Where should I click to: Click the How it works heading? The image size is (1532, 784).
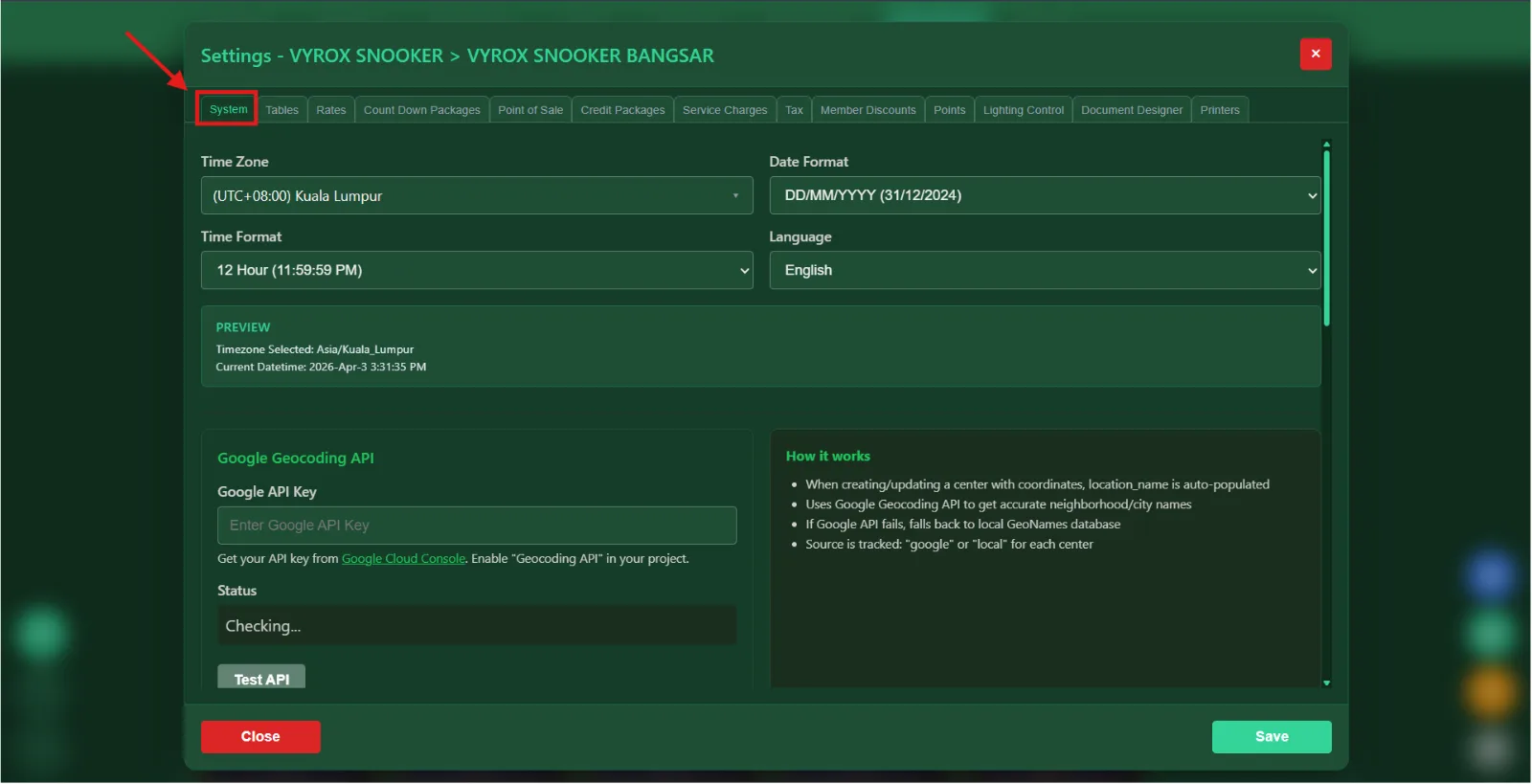pos(828,457)
